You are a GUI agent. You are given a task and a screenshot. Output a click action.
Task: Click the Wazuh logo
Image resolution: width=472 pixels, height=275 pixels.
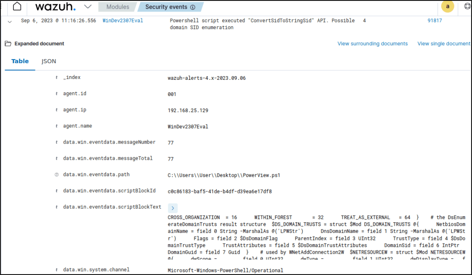56,7
